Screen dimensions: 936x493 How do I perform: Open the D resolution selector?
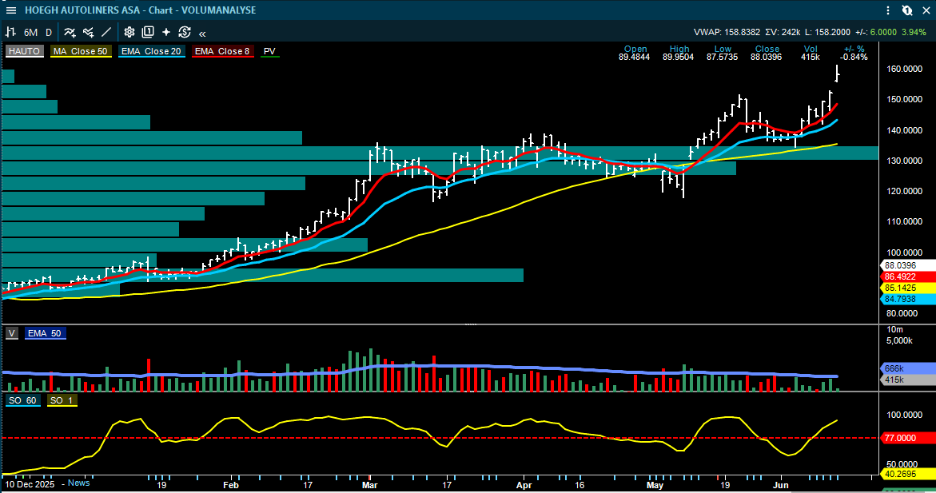pyautogui.click(x=49, y=32)
